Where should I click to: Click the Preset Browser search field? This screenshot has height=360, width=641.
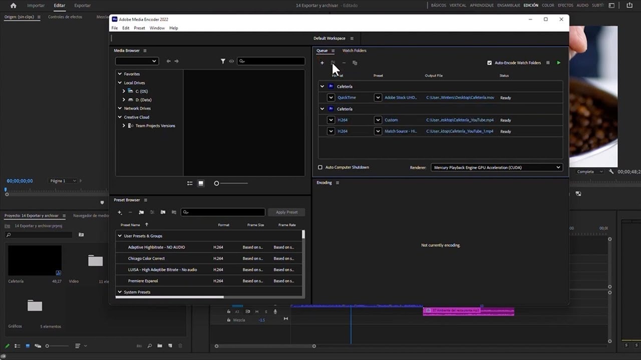pos(223,212)
